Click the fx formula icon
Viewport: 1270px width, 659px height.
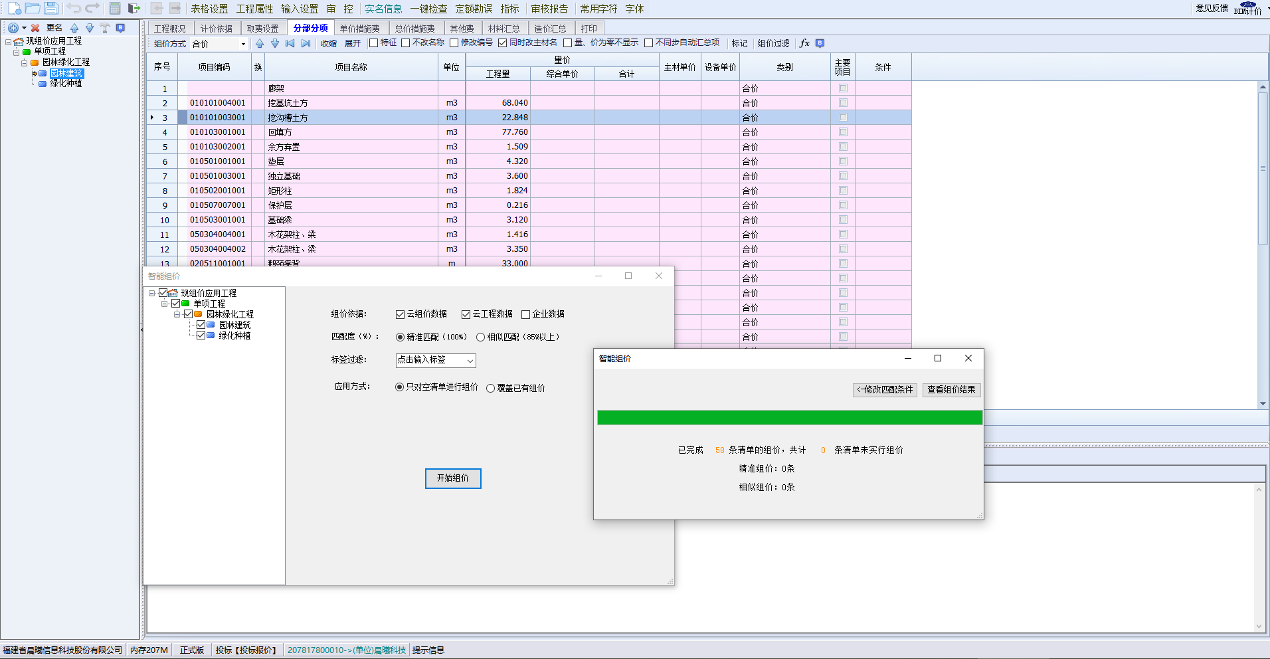804,43
